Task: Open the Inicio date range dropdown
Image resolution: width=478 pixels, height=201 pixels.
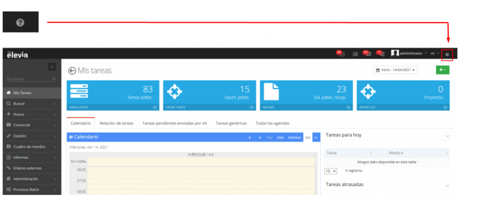Action: coord(396,70)
